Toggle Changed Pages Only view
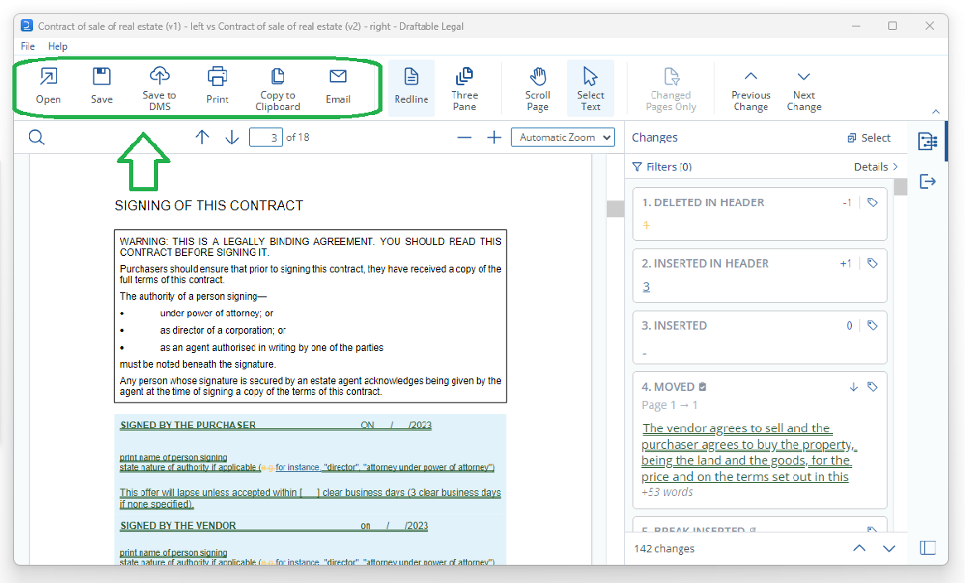 point(671,89)
